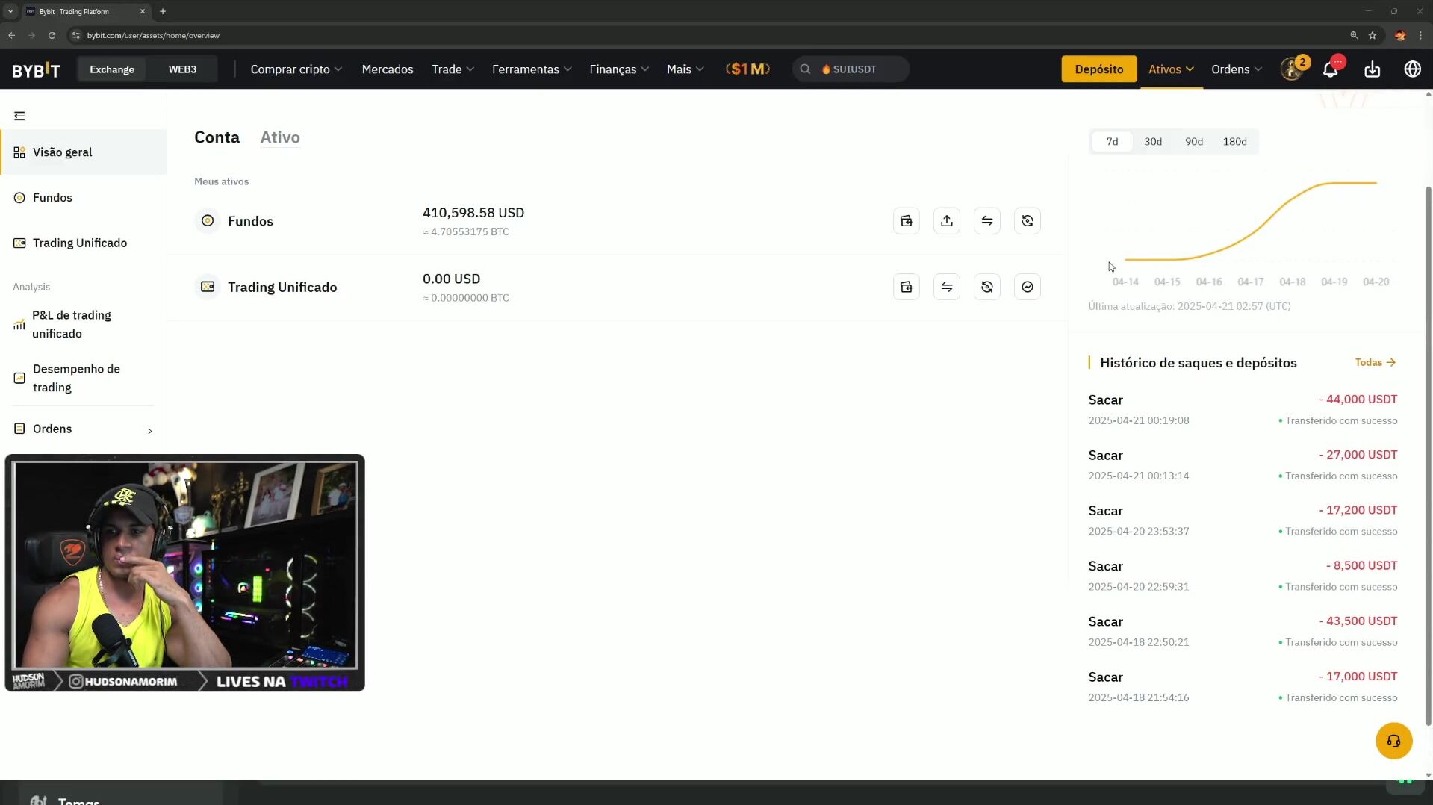Click the transfer icon in Trading Unificado row
This screenshot has height=805, width=1433.
[947, 287]
